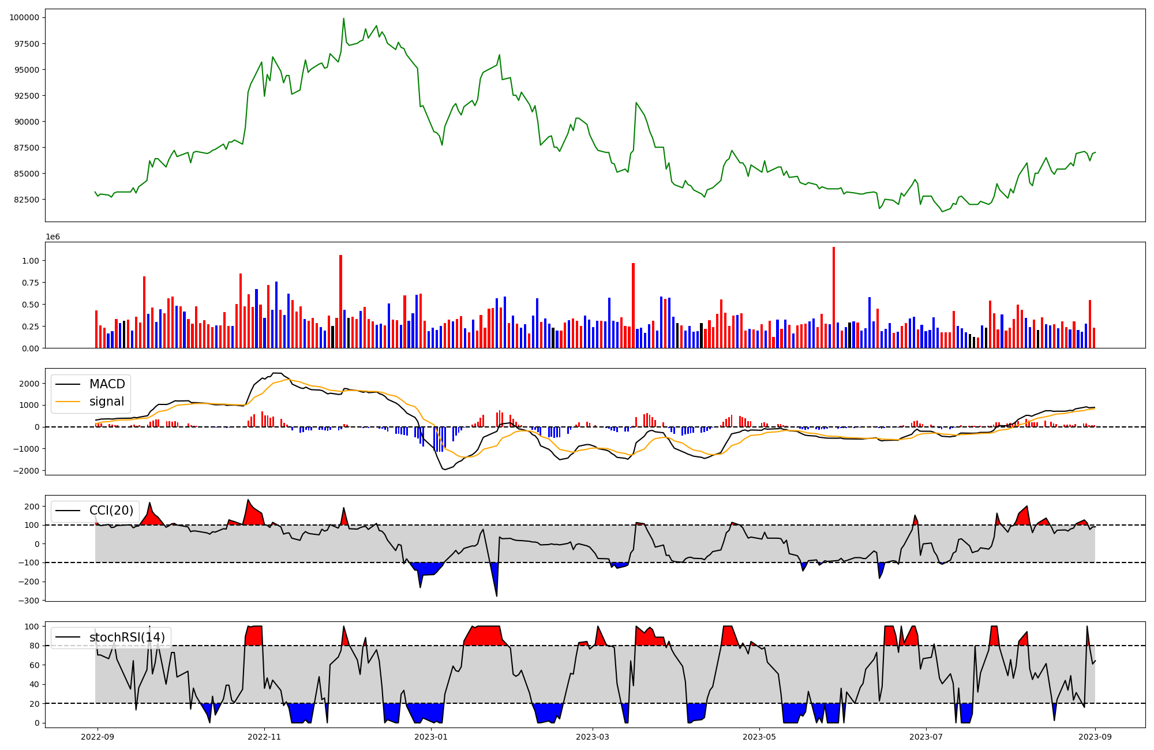Image resolution: width=1154 pixels, height=750 pixels.
Task: Click the tallest red volume bar
Action: click(x=833, y=297)
